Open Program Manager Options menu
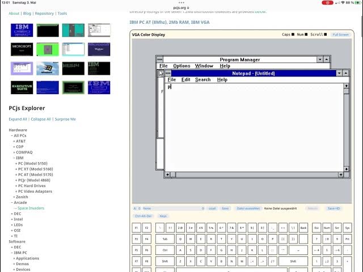 pyautogui.click(x=181, y=66)
